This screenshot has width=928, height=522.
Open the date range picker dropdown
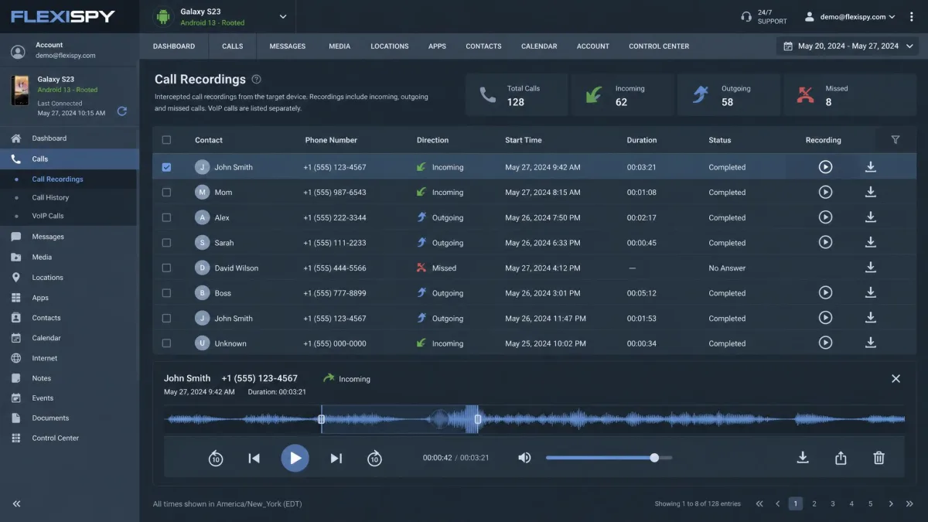(x=847, y=46)
